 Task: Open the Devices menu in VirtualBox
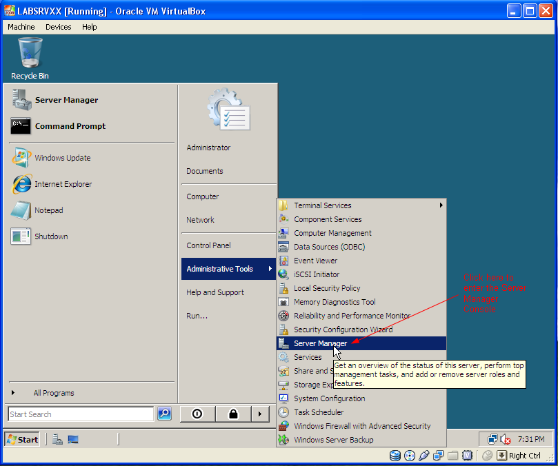click(x=59, y=27)
